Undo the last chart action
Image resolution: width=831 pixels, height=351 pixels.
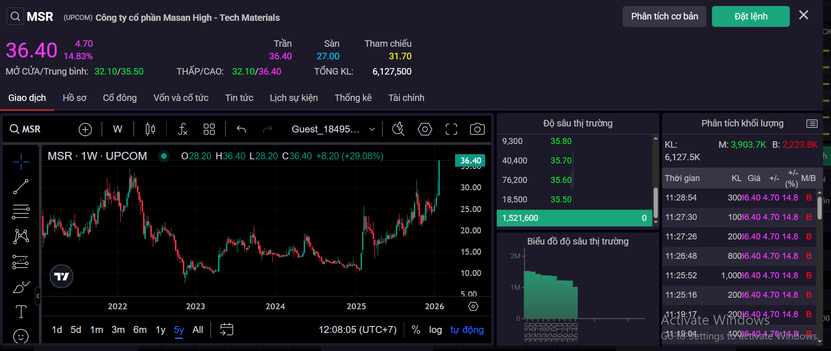coord(241,129)
